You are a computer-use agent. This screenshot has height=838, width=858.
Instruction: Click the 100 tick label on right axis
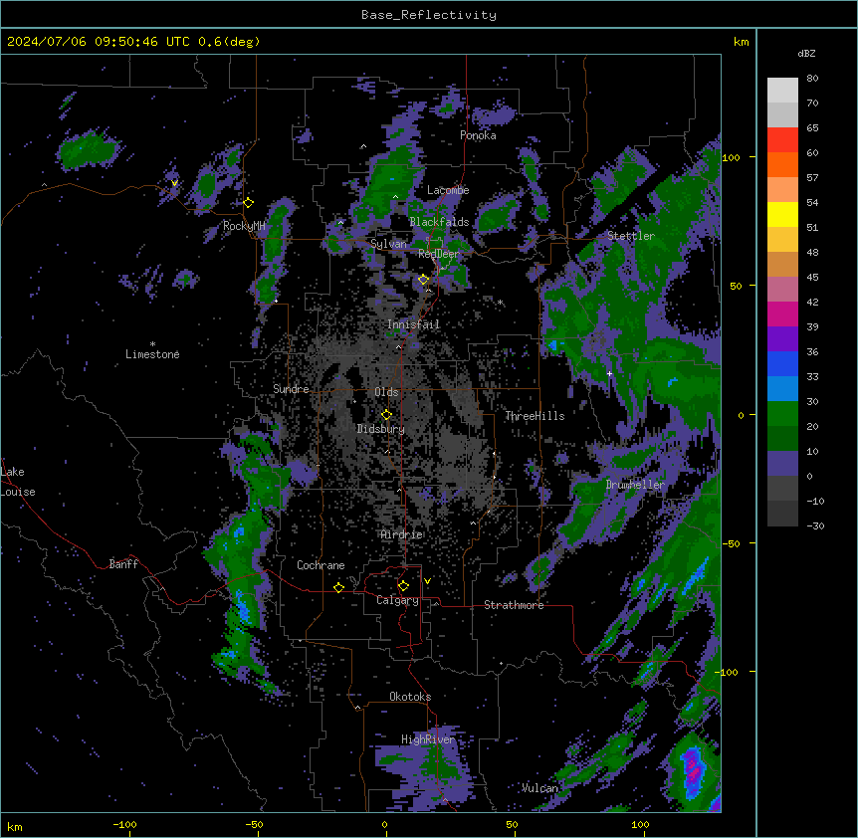coord(731,158)
